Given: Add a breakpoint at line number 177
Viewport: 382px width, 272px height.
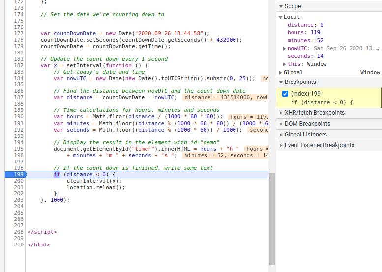Looking at the screenshot, I should pyautogui.click(x=19, y=34).
